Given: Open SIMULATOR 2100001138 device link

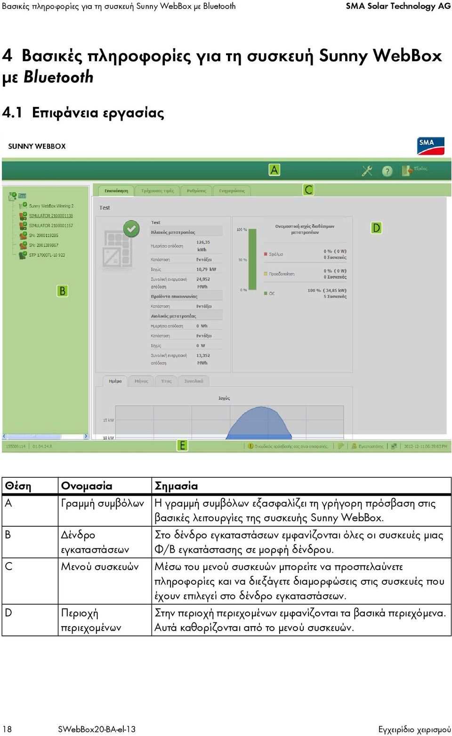Looking at the screenshot, I should [51, 216].
